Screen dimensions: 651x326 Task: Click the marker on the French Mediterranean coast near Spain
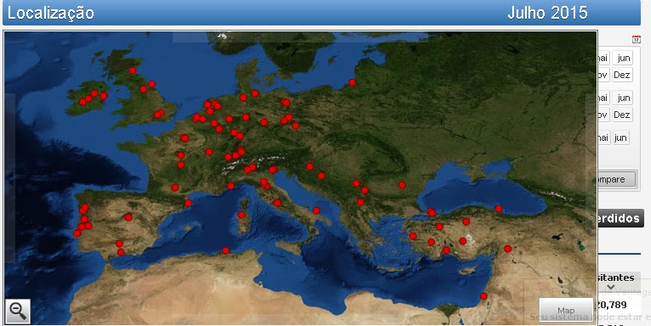pyautogui.click(x=188, y=203)
